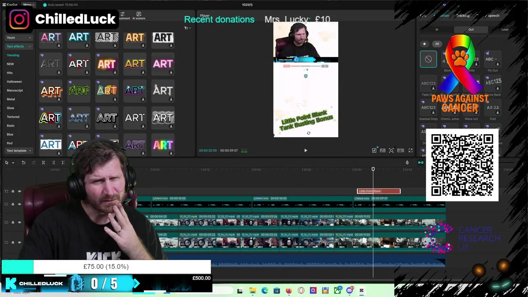Open the AI avatars panel

139,16
